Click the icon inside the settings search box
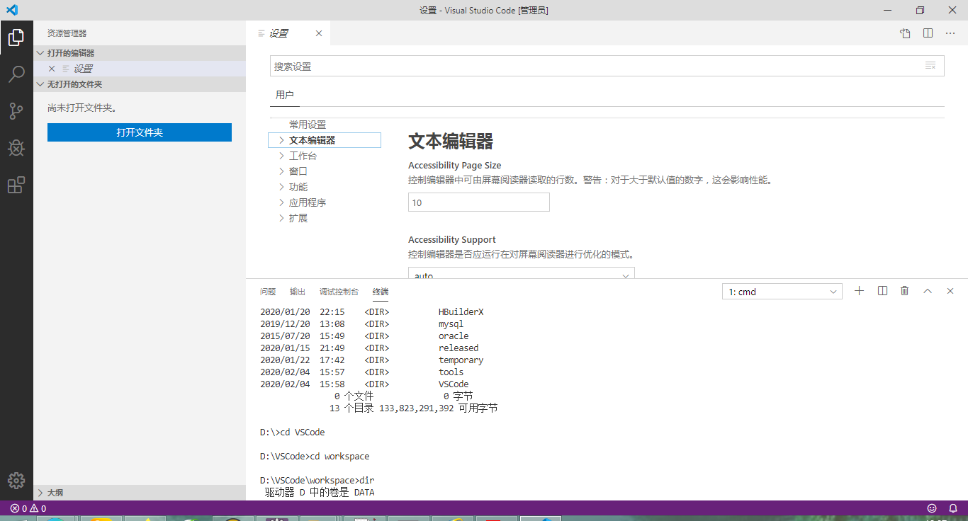The width and height of the screenshot is (968, 521). point(930,66)
